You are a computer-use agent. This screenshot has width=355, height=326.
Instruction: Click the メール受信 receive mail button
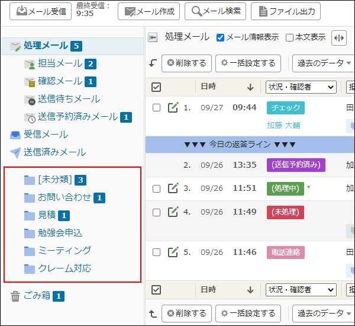(40, 11)
